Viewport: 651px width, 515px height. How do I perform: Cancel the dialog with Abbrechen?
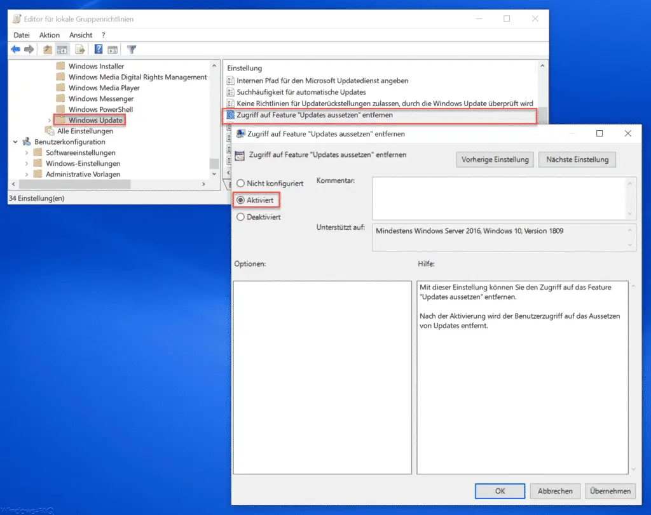pos(555,491)
